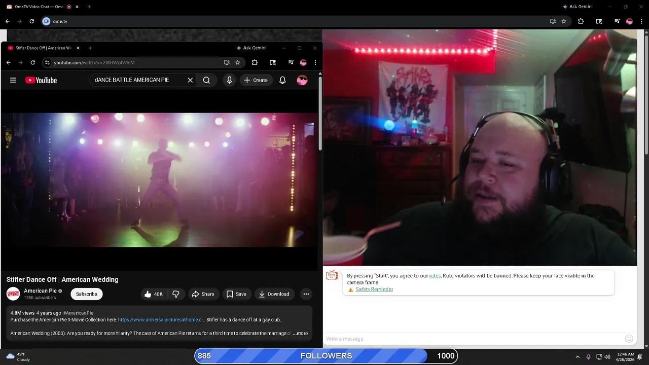Open the YouTube hamburger guide menu

pos(13,80)
